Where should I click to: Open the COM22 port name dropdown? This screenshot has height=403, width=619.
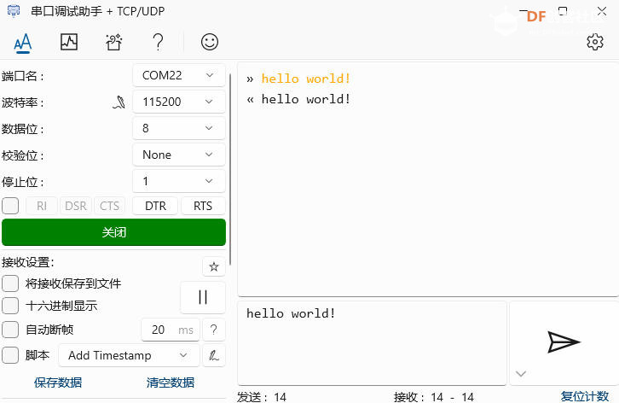coord(179,75)
